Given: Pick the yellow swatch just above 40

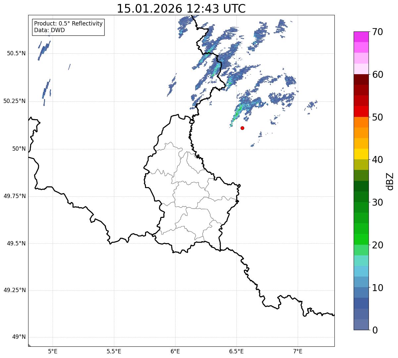Looking at the screenshot, I should [361, 154].
